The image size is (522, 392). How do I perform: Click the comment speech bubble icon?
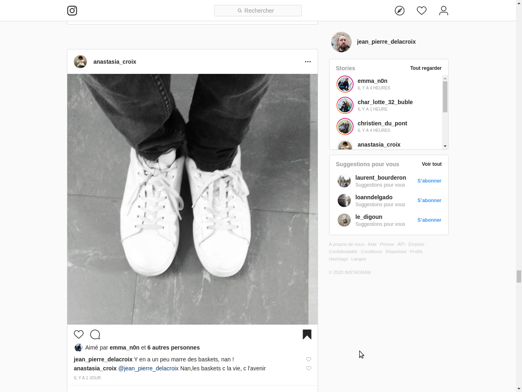pyautogui.click(x=95, y=334)
